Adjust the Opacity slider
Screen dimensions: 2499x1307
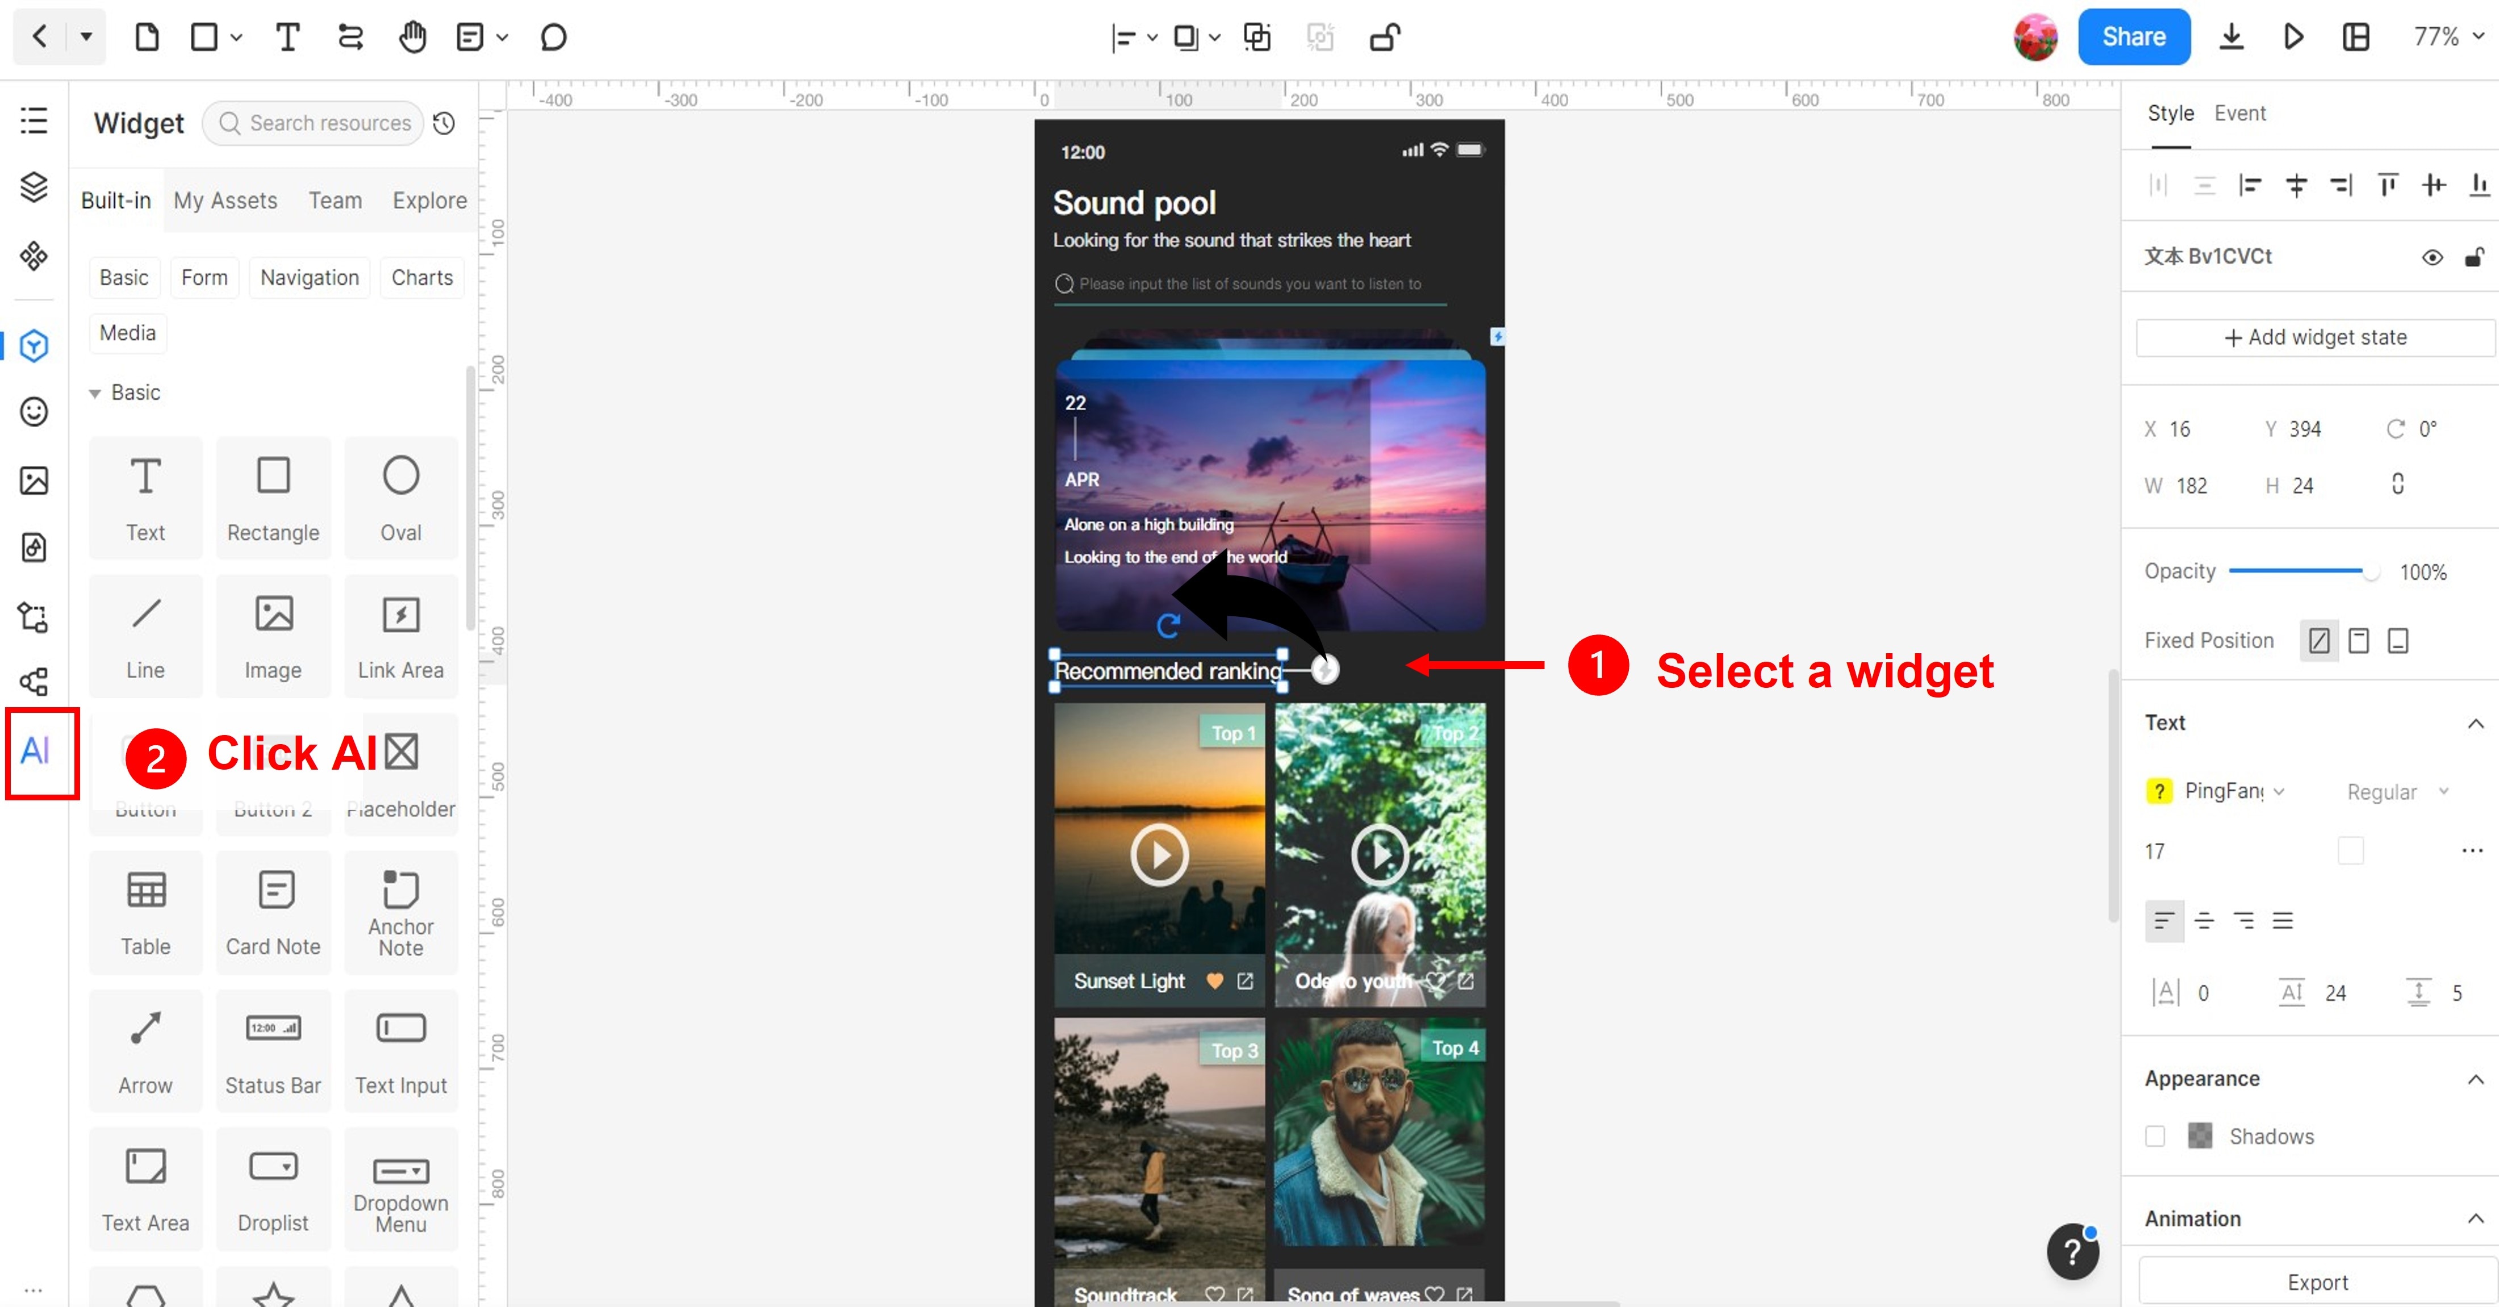point(2370,571)
